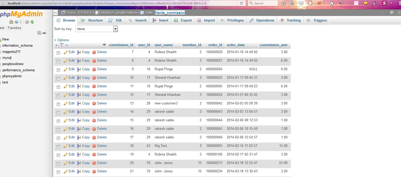This screenshot has height=177, width=401.
Task: Check the row for commission_id 7
Action: point(58,53)
